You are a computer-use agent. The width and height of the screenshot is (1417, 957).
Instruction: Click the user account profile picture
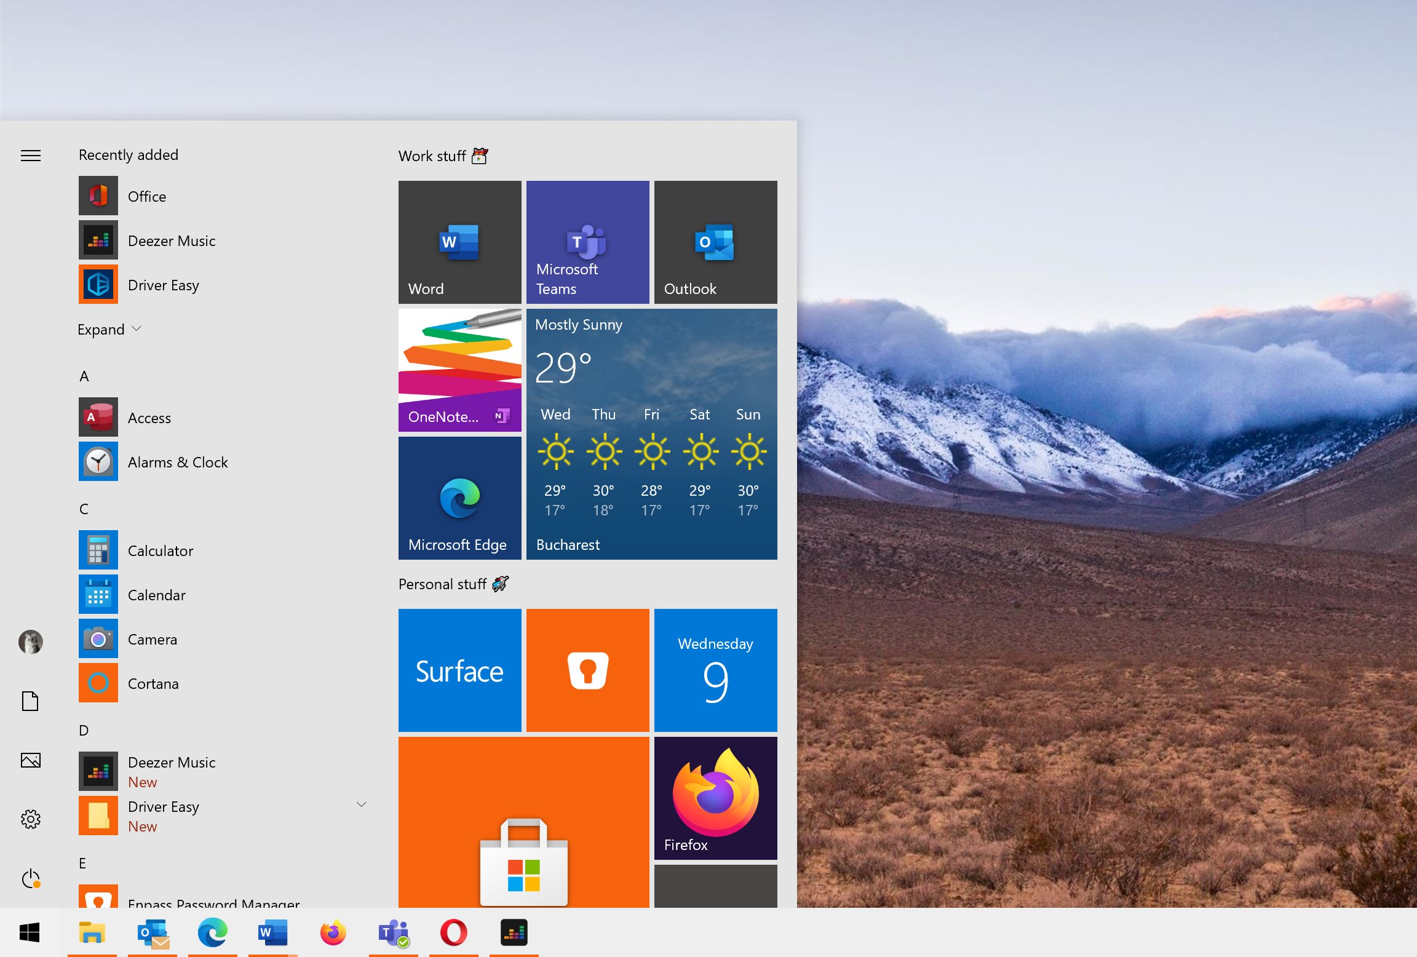point(30,641)
